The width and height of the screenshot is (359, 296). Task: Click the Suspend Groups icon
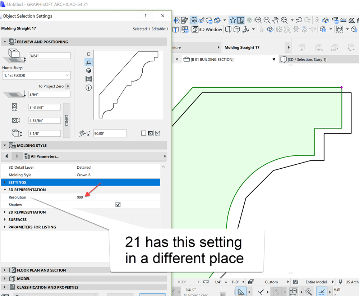[193, 20]
